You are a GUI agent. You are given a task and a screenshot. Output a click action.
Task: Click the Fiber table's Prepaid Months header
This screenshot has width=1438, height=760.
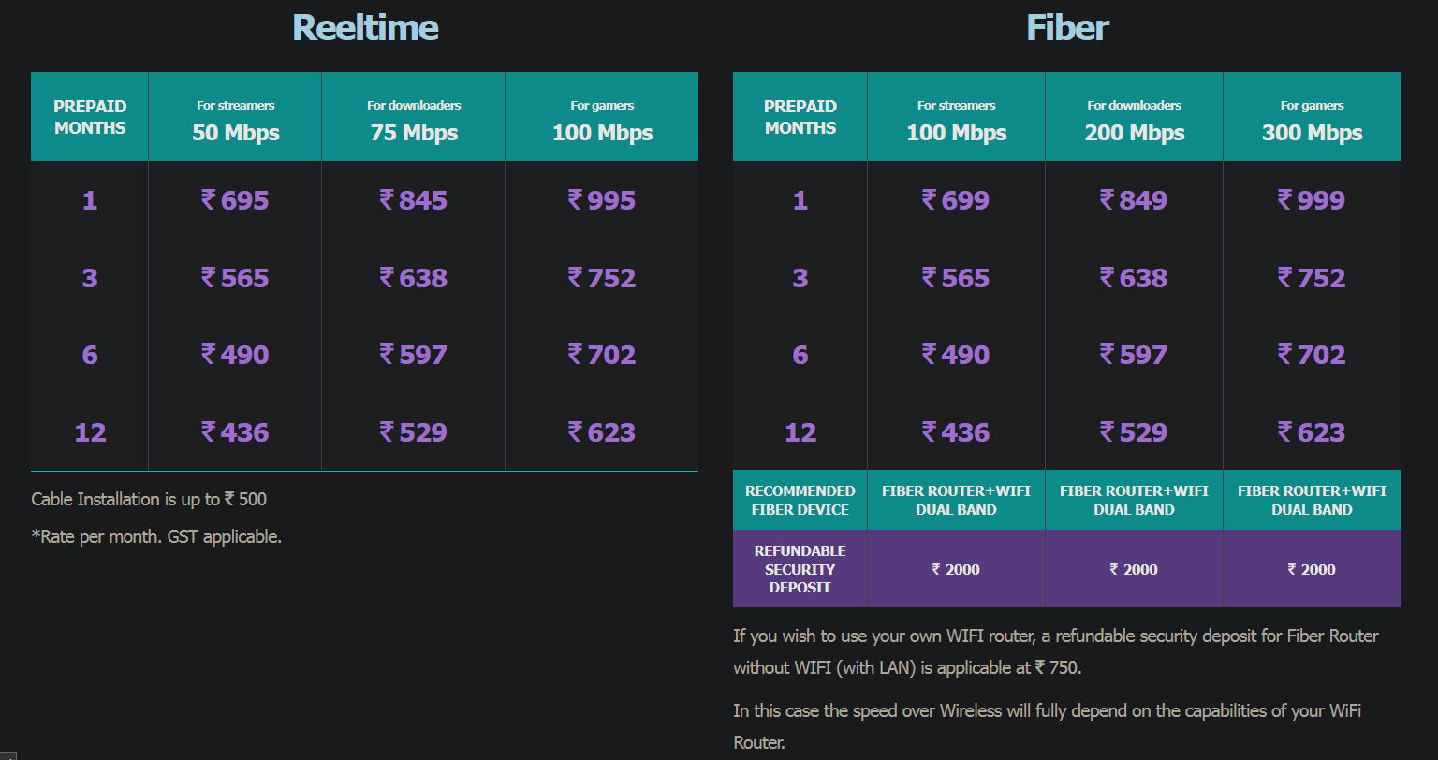(x=800, y=117)
